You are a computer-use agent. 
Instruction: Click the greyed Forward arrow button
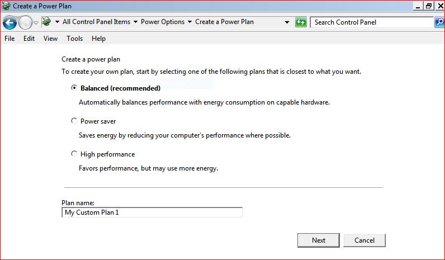click(25, 23)
